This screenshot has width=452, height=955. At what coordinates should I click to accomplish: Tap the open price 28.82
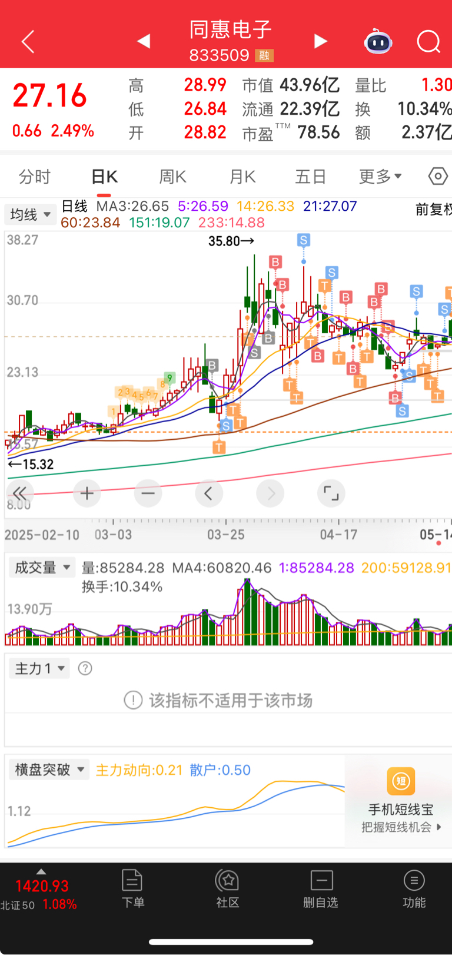pos(205,132)
